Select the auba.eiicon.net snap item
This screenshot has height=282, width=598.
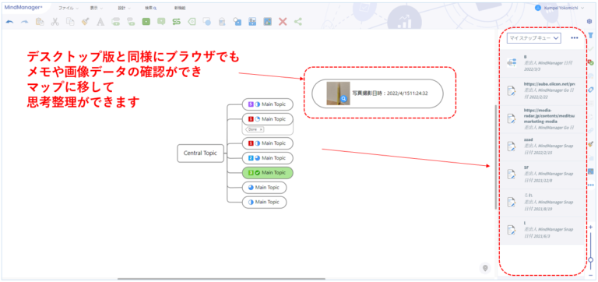click(x=542, y=92)
